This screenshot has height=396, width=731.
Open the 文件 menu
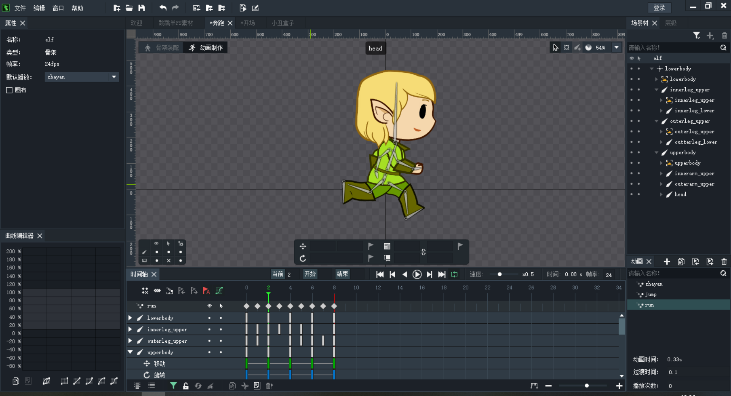[20, 8]
